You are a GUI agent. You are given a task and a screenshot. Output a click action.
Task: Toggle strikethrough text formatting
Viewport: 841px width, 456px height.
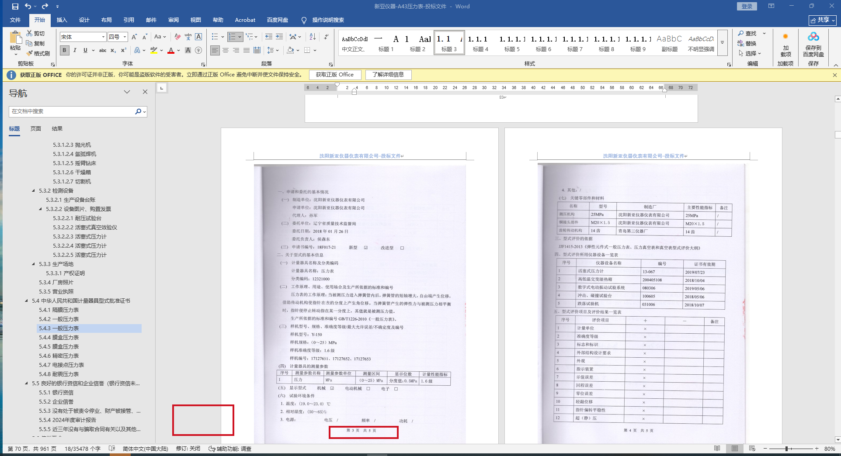coord(103,51)
